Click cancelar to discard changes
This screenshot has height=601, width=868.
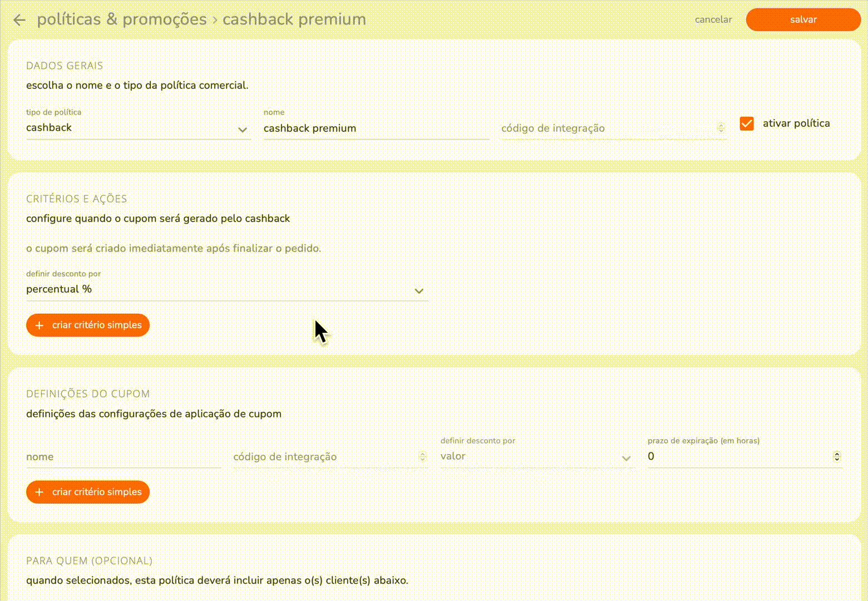(x=713, y=19)
